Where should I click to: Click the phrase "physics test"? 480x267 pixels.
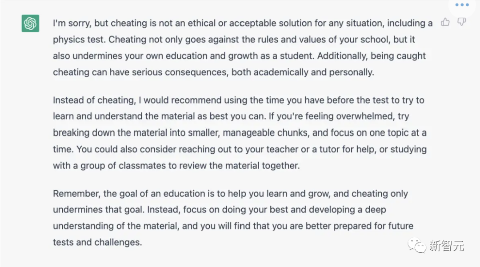click(x=79, y=40)
